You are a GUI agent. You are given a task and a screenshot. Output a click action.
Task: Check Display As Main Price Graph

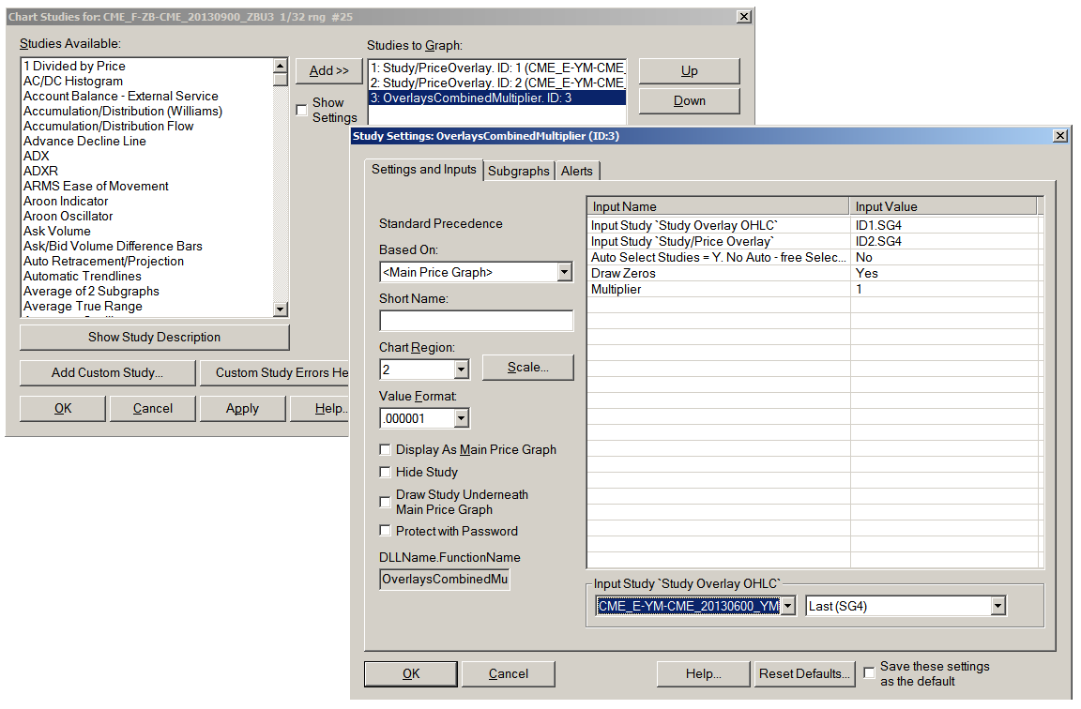tap(385, 450)
